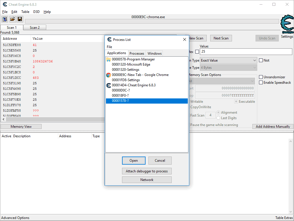The height and width of the screenshot is (221, 294).
Task: Open Table Extras in status bar
Action: click(x=284, y=218)
